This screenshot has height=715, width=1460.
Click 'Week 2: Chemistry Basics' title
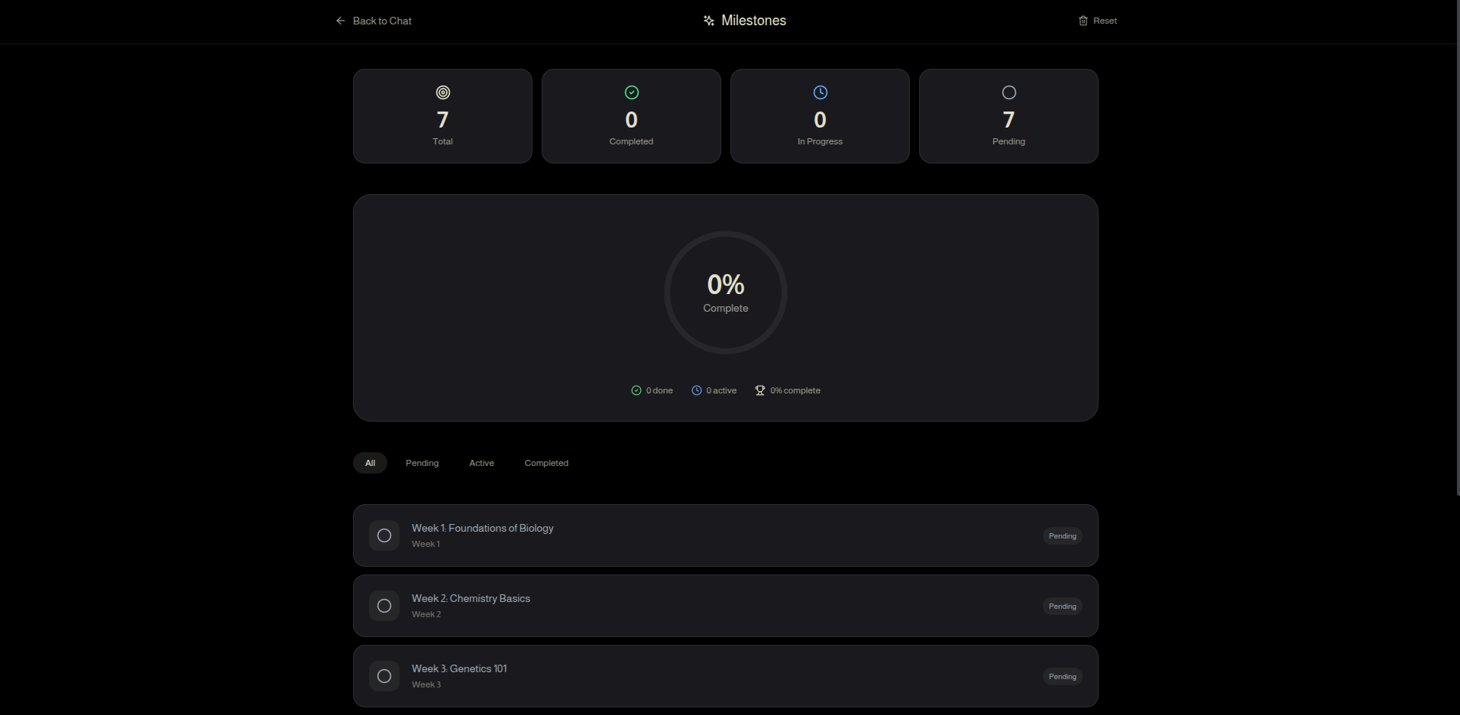(x=471, y=598)
